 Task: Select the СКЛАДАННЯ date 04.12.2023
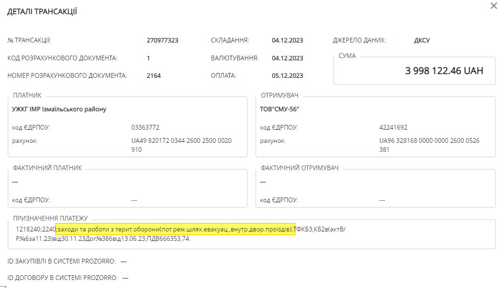coord(287,40)
